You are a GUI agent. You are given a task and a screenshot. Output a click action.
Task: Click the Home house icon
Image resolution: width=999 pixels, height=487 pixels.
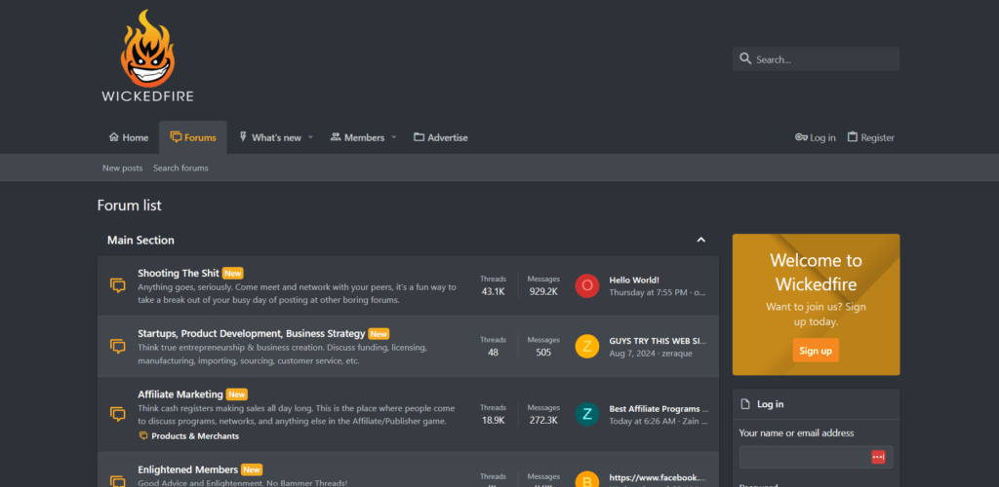pyautogui.click(x=114, y=137)
